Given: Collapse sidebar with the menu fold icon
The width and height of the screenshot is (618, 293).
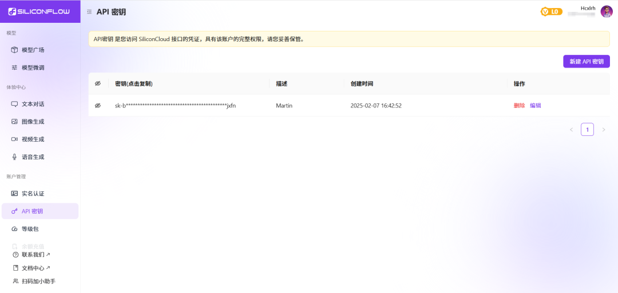Looking at the screenshot, I should click(x=89, y=12).
